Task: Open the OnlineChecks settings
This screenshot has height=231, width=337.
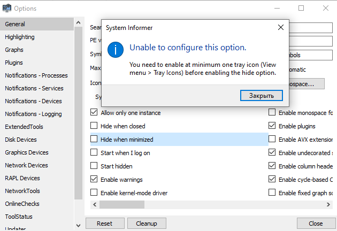Action: (37, 204)
